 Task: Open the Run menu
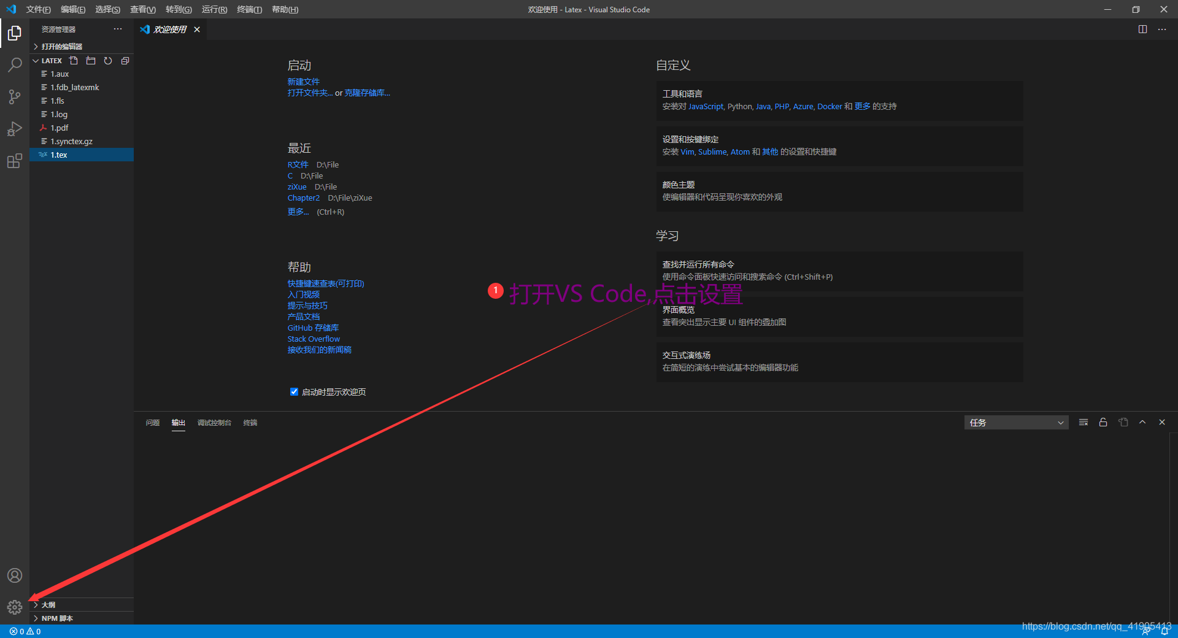pyautogui.click(x=214, y=9)
